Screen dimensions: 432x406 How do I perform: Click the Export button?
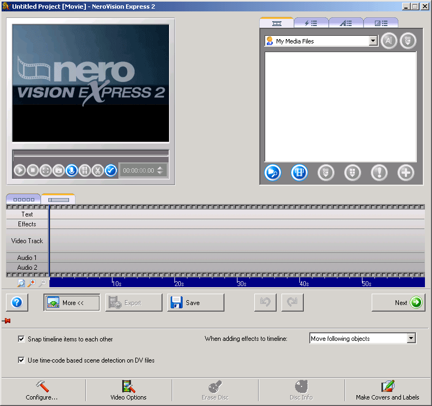[x=134, y=302]
